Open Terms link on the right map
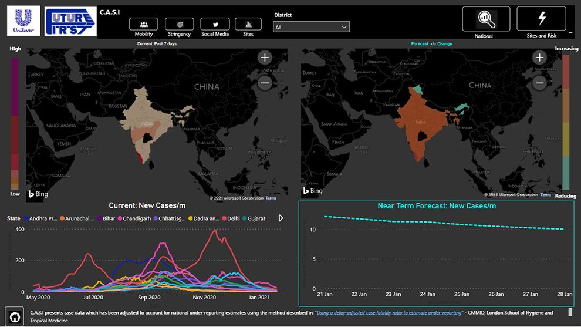This screenshot has width=581, height=327. click(x=545, y=195)
